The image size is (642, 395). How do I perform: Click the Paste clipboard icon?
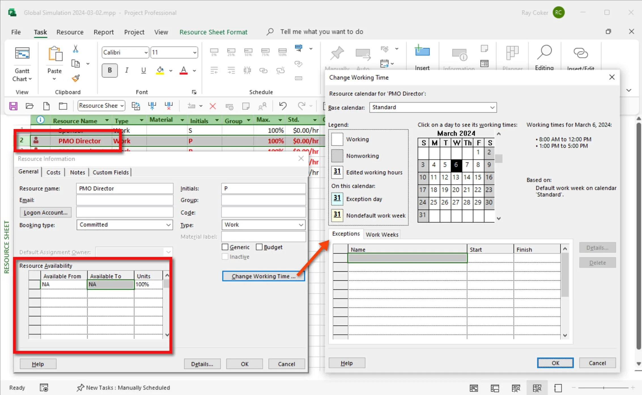pyautogui.click(x=55, y=54)
